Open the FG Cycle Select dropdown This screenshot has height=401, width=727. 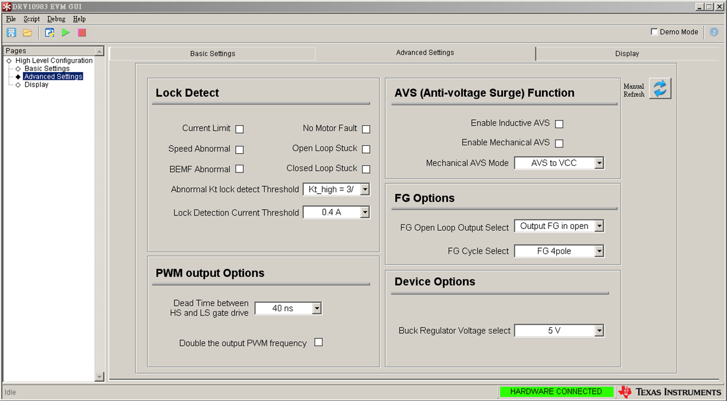559,251
